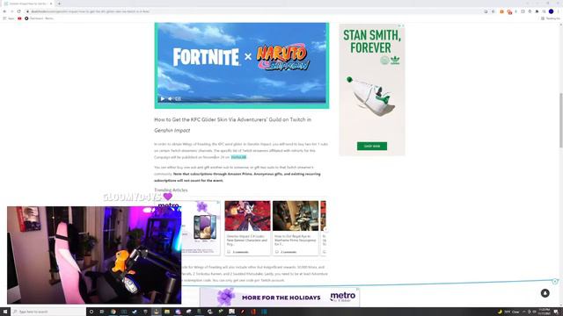Screen dimensions: 563x316
Task: Click the Fortnite video progress bar
Action: click(x=242, y=102)
